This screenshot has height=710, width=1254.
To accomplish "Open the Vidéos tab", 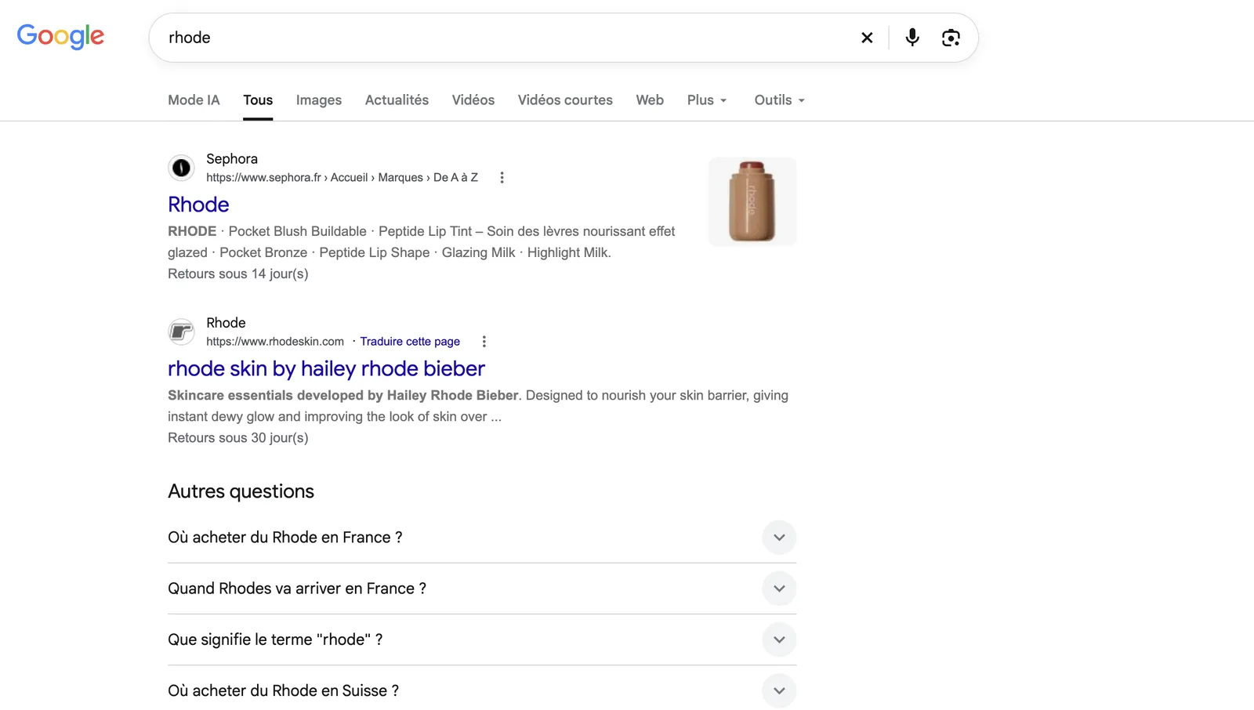I will click(x=473, y=100).
